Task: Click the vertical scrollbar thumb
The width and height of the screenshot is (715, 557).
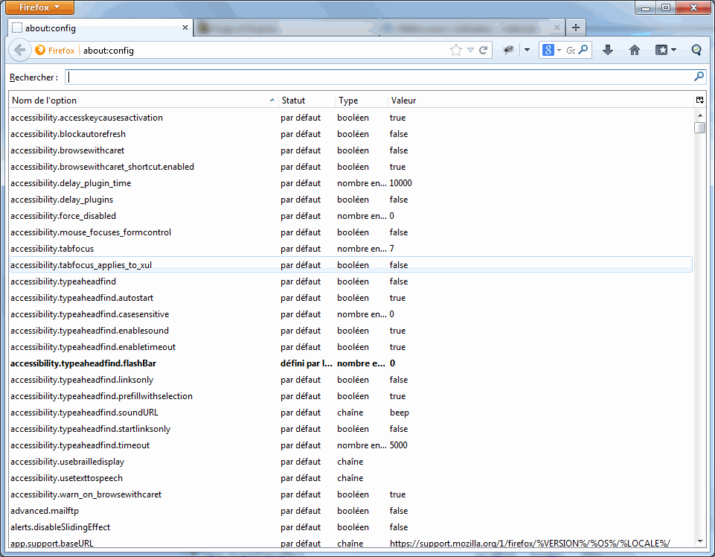Action: (700, 127)
